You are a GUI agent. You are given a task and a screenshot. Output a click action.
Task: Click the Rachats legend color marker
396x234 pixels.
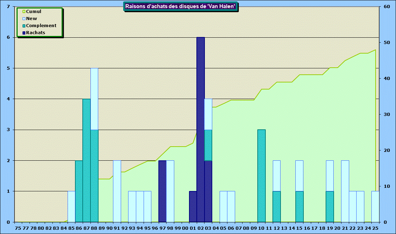(x=24, y=33)
